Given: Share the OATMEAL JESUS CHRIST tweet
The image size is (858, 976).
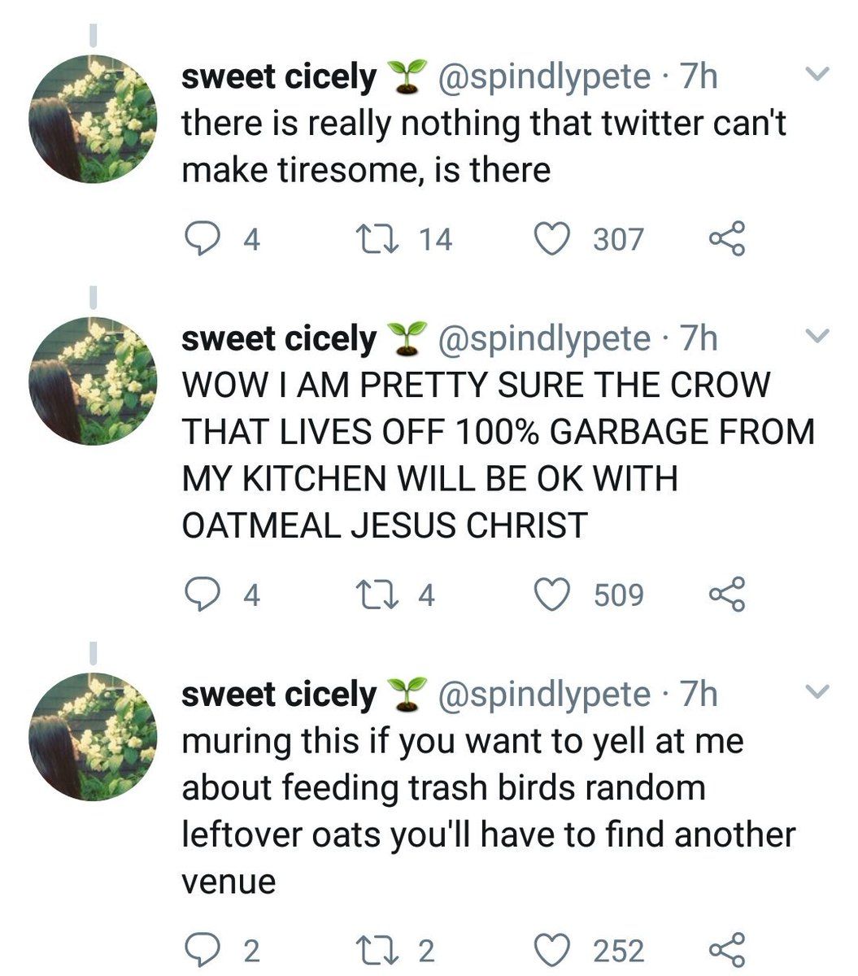Looking at the screenshot, I should pos(726,595).
